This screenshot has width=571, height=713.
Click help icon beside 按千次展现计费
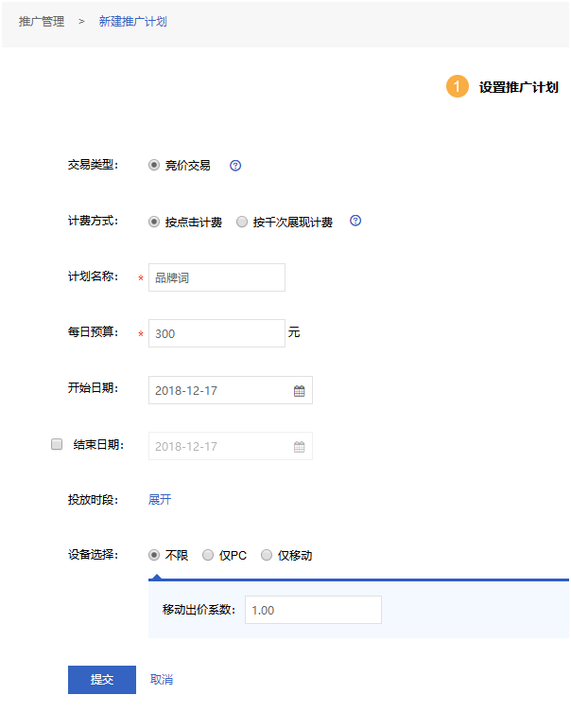coord(355,222)
